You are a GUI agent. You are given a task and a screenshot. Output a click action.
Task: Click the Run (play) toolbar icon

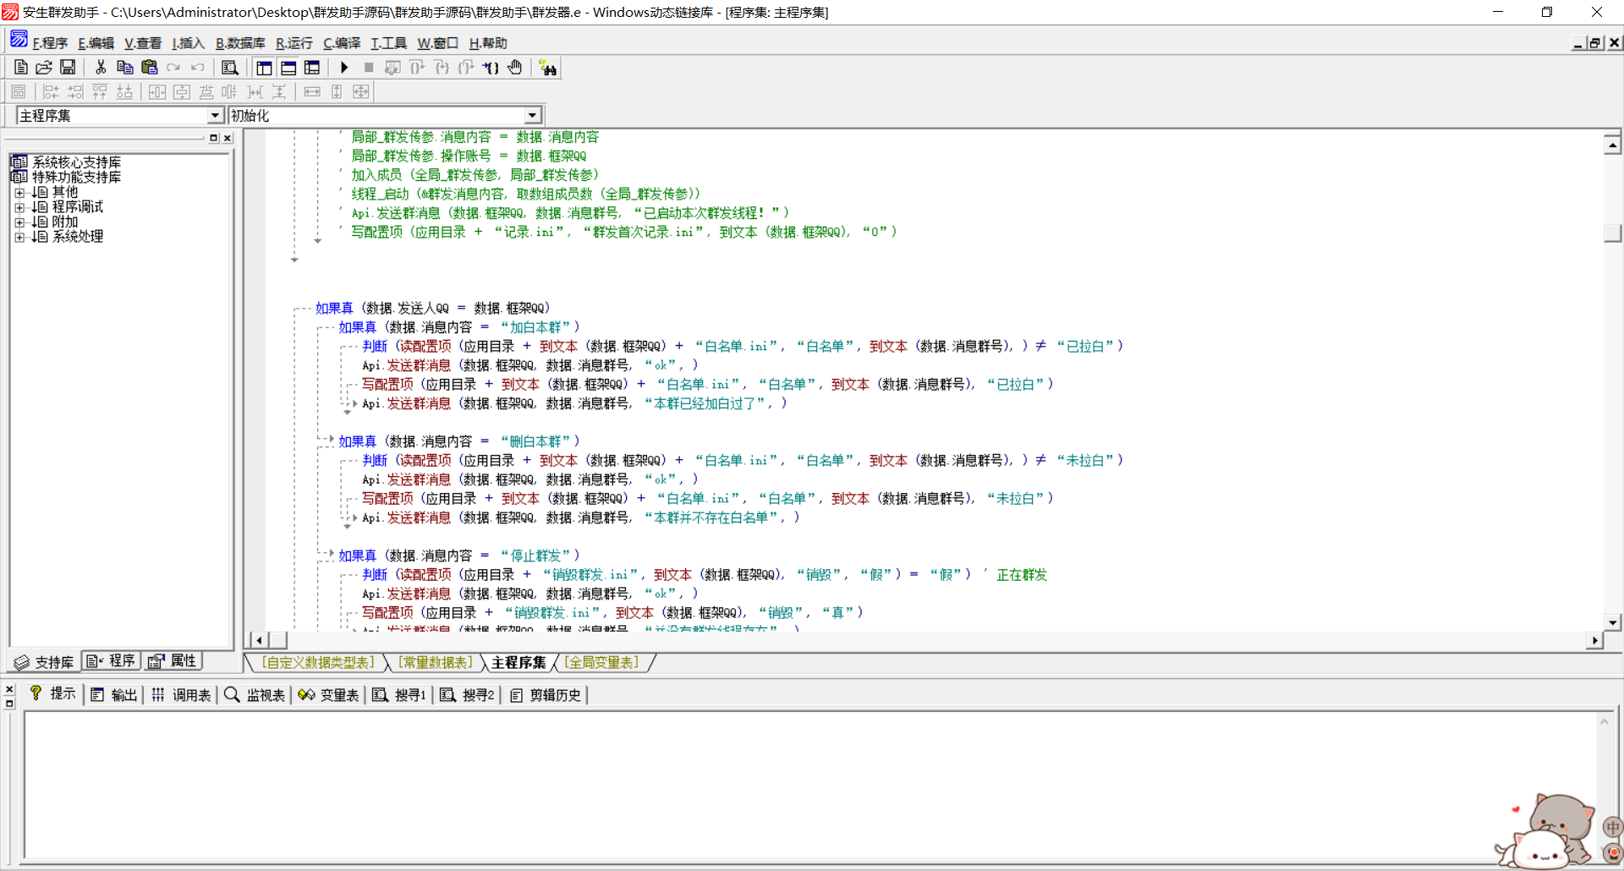344,68
